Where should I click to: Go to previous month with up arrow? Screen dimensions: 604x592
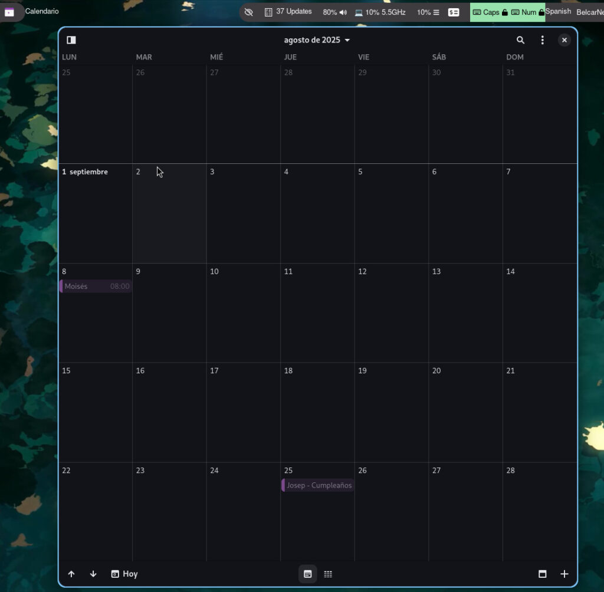tap(71, 574)
